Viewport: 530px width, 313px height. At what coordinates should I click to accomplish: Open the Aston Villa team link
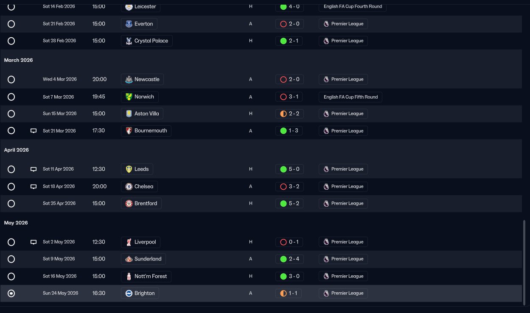[x=142, y=114]
